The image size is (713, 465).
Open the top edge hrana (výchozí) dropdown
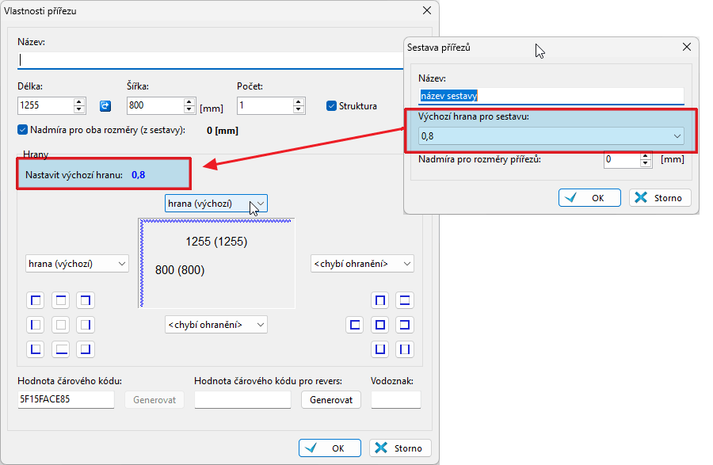(216, 204)
